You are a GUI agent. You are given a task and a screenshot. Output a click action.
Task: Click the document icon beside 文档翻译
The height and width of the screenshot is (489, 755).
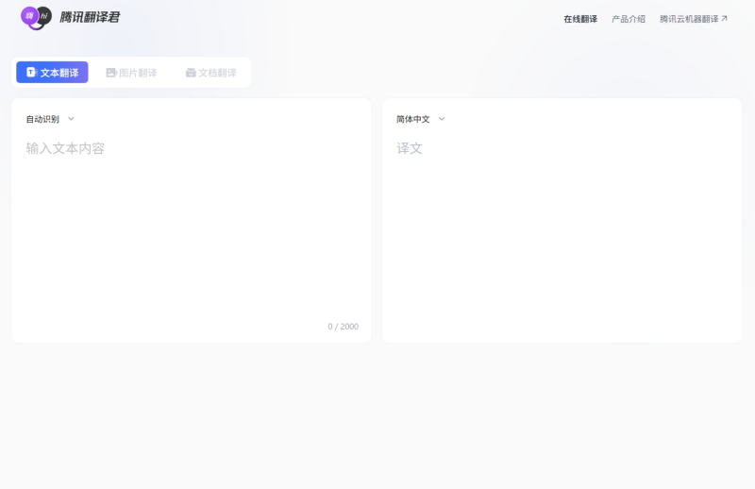[191, 73]
